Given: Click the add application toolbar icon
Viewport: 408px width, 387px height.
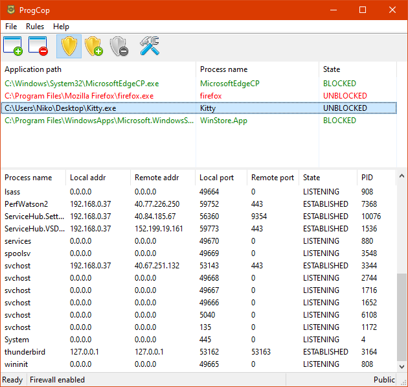Looking at the screenshot, I should pos(13,46).
